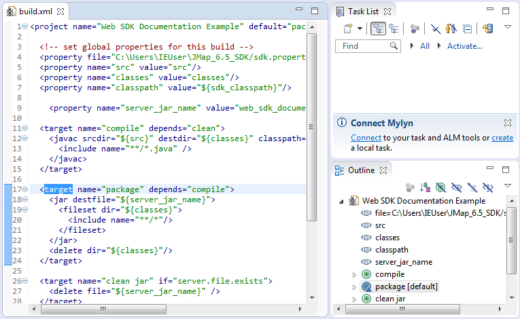The height and width of the screenshot is (319, 520).
Task: Switch to Scheduled task presentation
Action: (394, 29)
